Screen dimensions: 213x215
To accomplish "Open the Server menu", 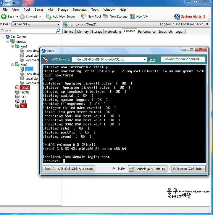I will (39, 9).
